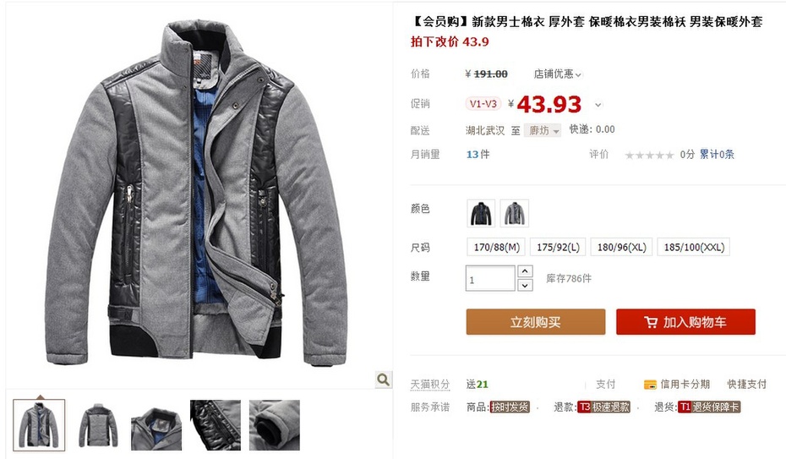Choose the dark navy jacket color swatch
The width and height of the screenshot is (786, 459).
pyautogui.click(x=481, y=213)
